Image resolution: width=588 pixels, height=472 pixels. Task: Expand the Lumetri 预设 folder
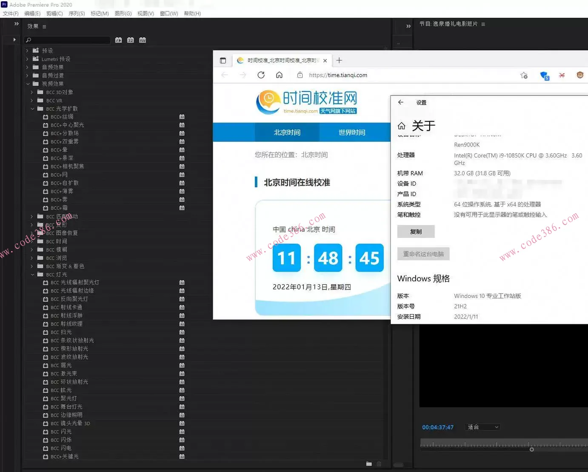28,59
